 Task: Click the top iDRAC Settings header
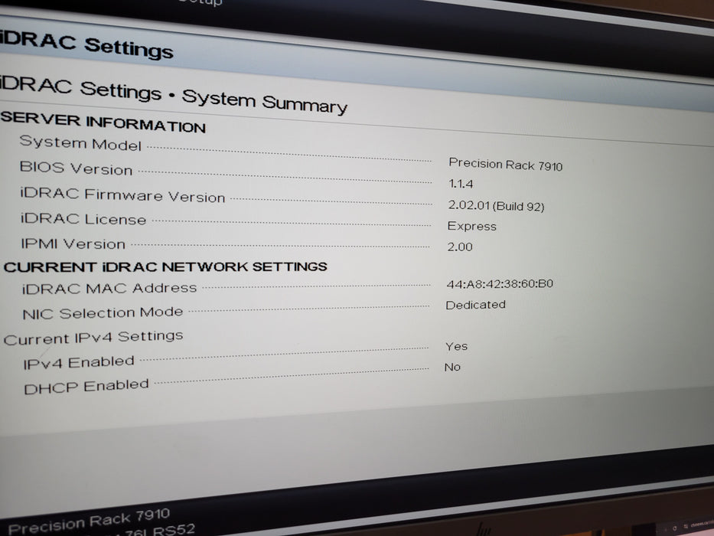click(x=86, y=44)
